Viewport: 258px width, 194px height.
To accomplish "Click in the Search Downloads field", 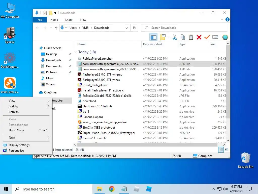I will (x=184, y=28).
